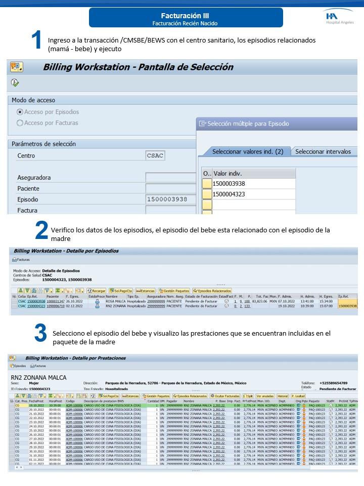
Task: Click Ver anuladas button
Action: click(265, 396)
